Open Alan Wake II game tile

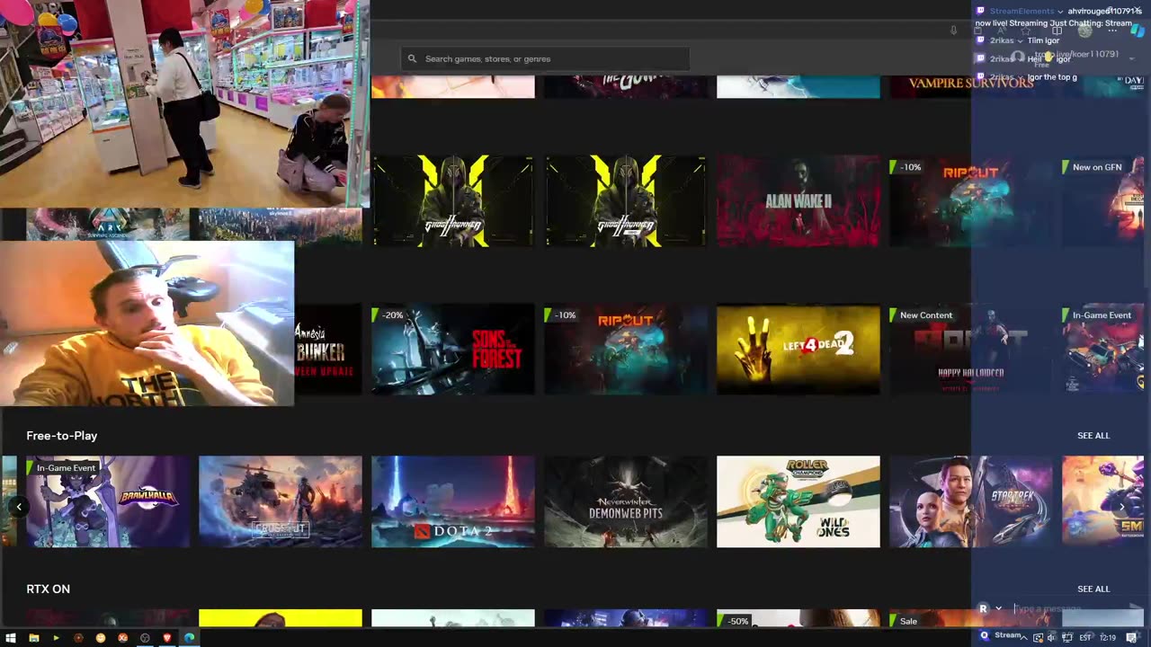coord(799,201)
